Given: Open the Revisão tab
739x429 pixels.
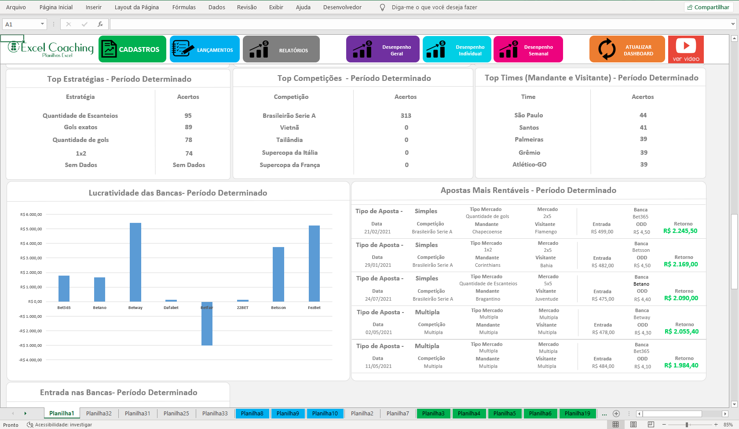Looking at the screenshot, I should point(247,7).
